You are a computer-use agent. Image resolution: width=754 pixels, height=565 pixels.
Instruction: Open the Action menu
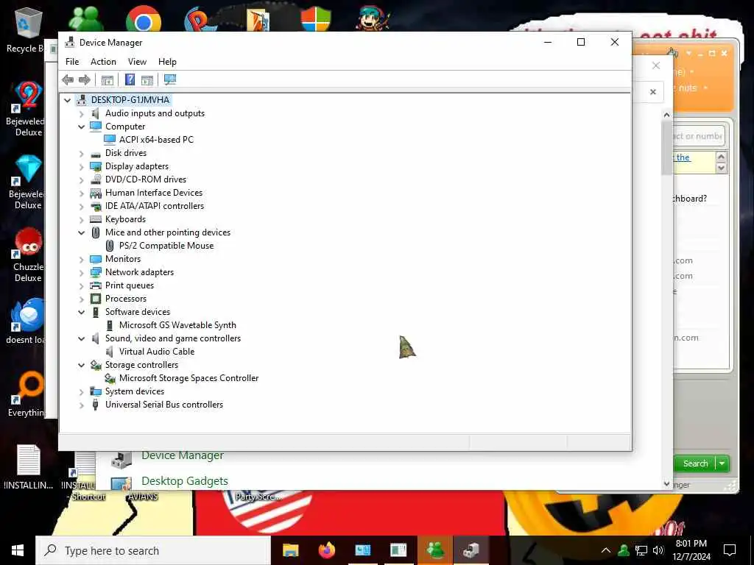coord(103,62)
